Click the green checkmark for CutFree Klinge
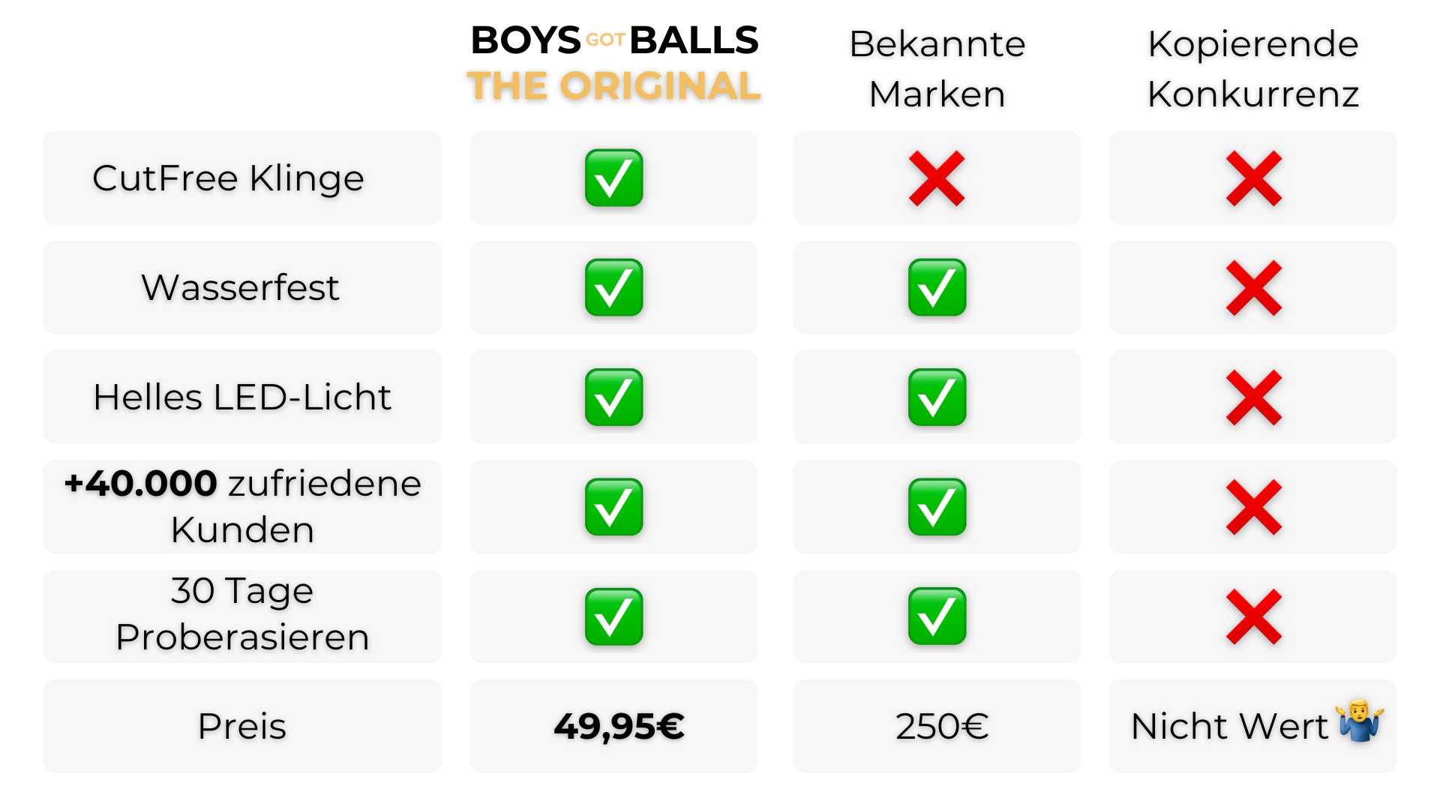Screen dimensions: 1440x810 tap(613, 178)
